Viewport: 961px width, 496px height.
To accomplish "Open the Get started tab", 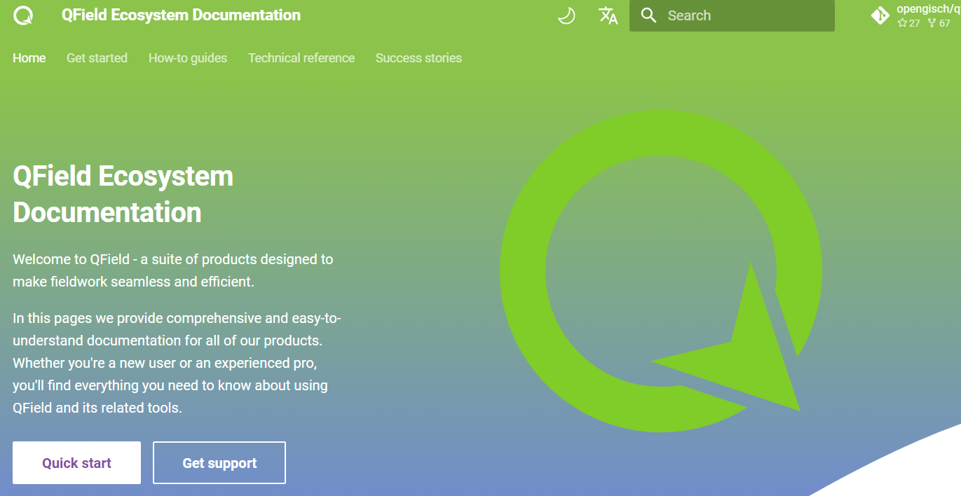I will 97,58.
